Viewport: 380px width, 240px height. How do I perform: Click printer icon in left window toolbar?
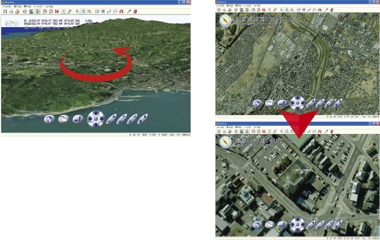point(11,11)
